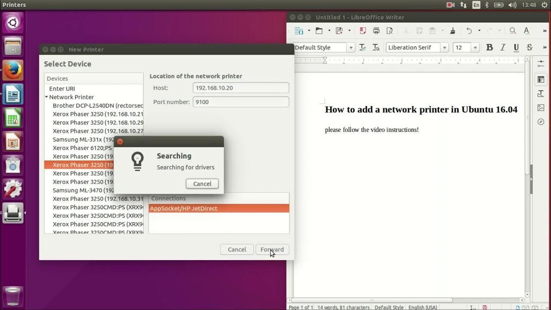The width and height of the screenshot is (551, 310).
Task: Click New Style icon beside Default Style
Action: click(x=376, y=47)
